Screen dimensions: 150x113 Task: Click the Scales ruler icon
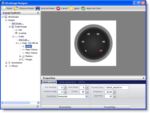(x=16, y=36)
